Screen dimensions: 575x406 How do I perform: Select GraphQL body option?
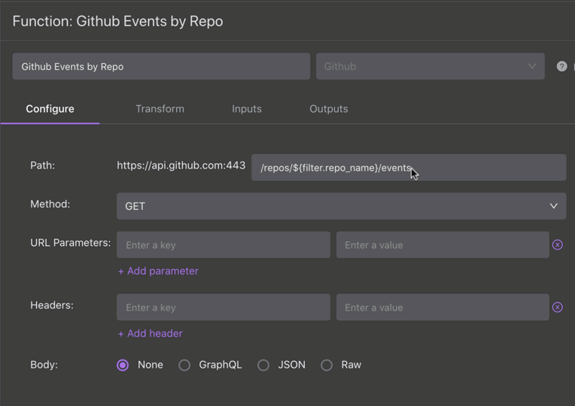click(184, 365)
